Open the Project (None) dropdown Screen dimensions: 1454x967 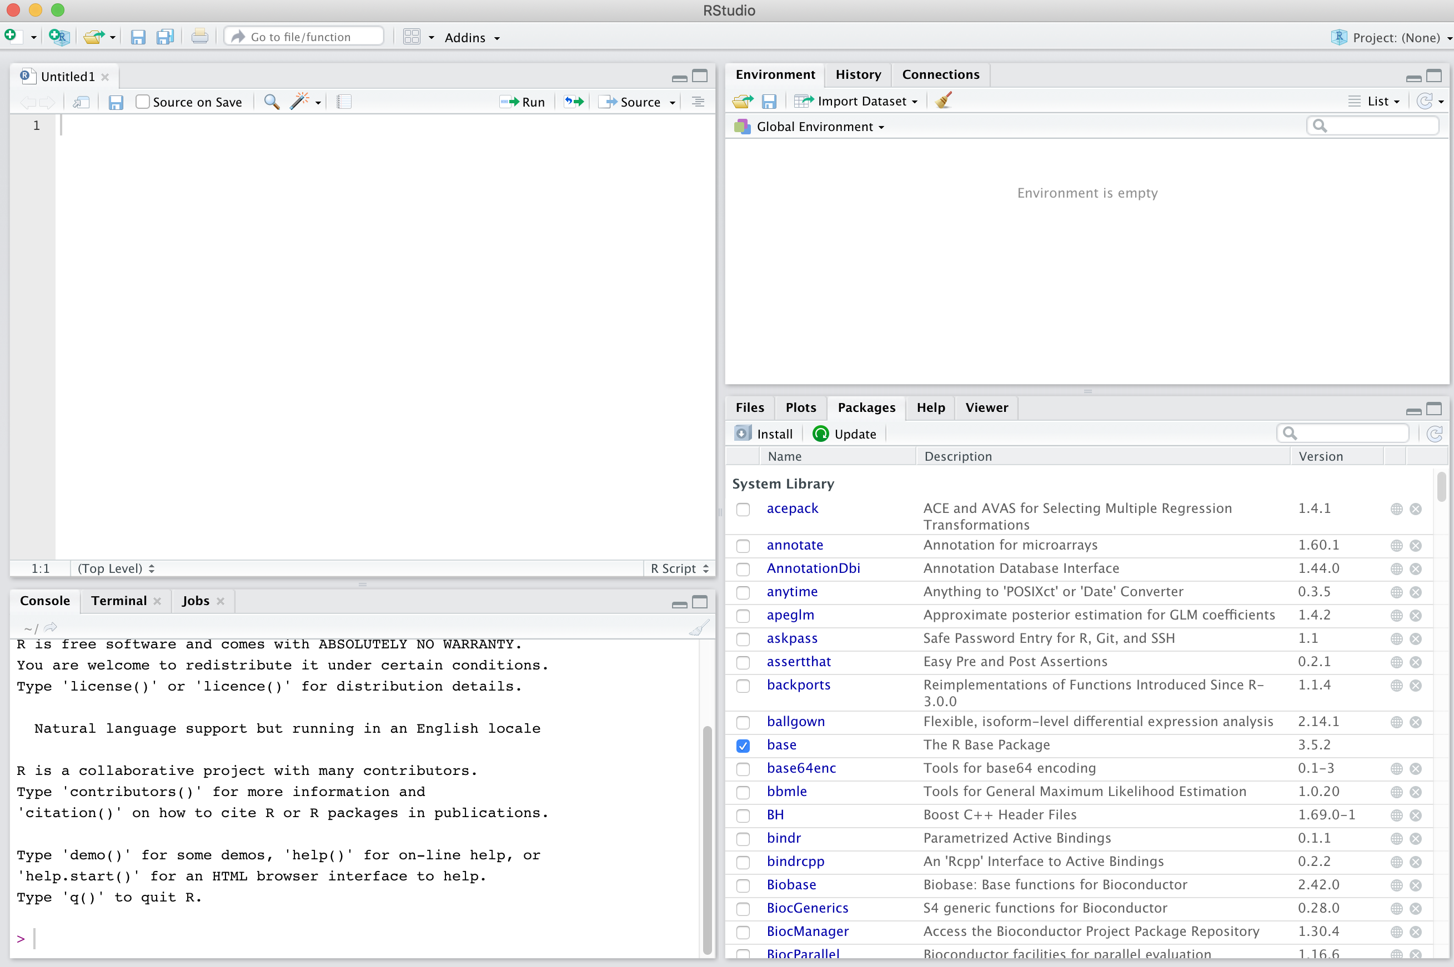pos(1391,38)
